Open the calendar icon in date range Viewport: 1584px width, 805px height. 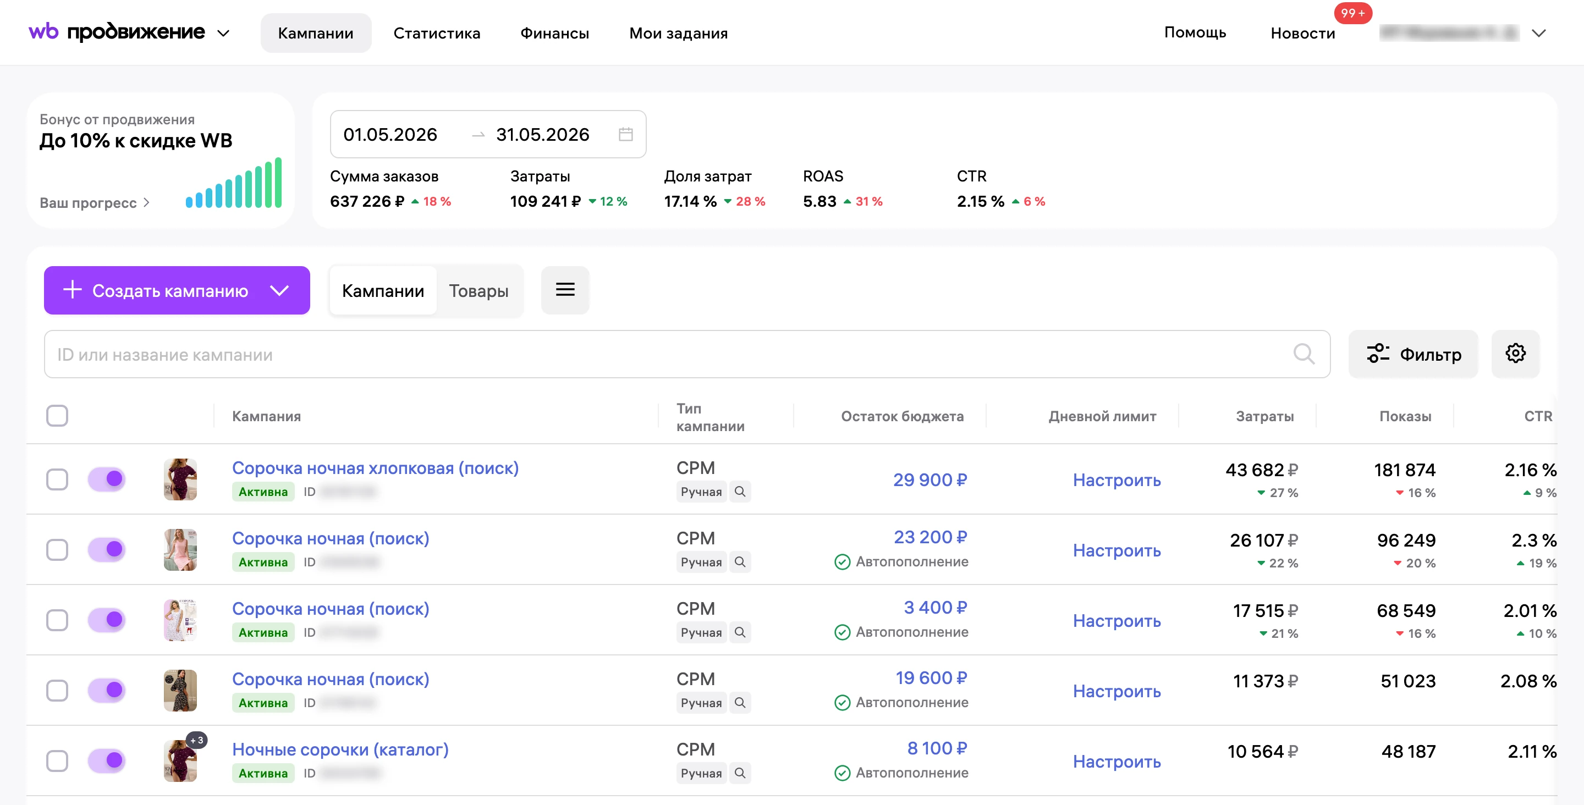625,134
